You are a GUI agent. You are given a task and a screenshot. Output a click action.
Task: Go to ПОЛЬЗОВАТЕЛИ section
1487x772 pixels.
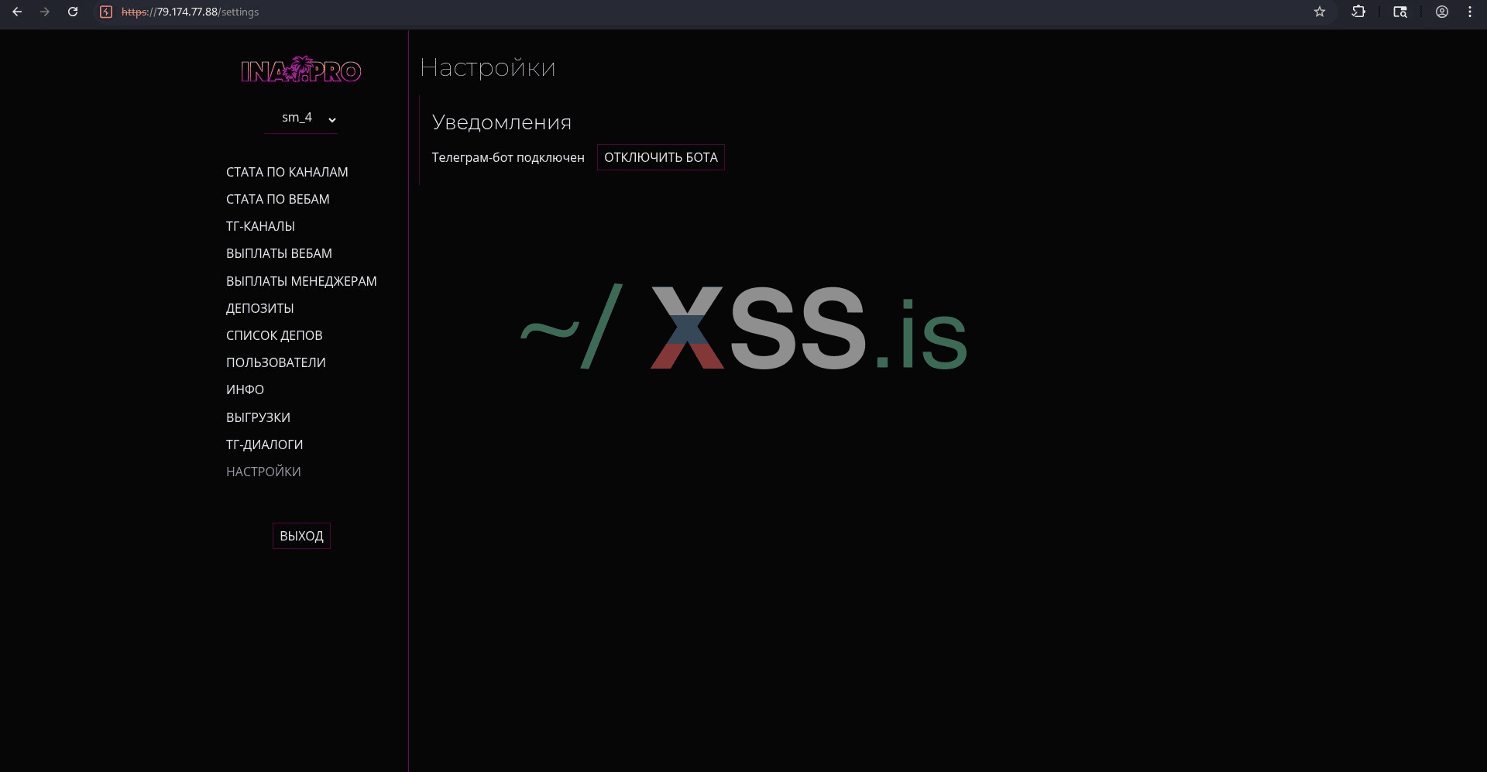tap(276, 362)
